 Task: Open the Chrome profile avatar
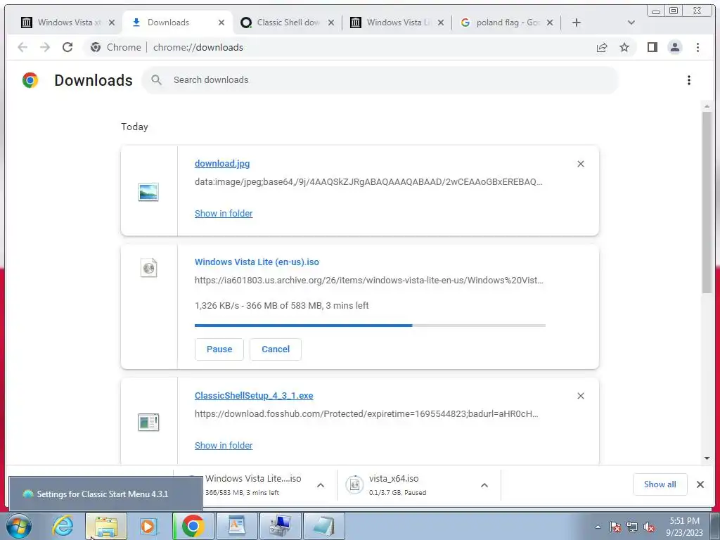(x=674, y=47)
